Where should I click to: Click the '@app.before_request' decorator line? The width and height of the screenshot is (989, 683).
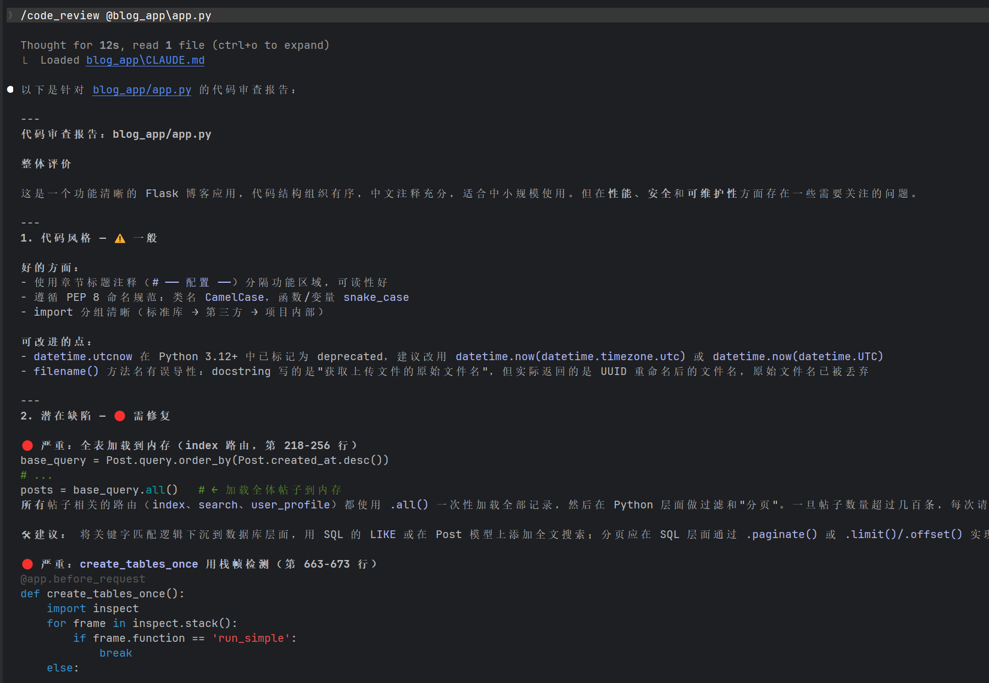click(x=82, y=579)
